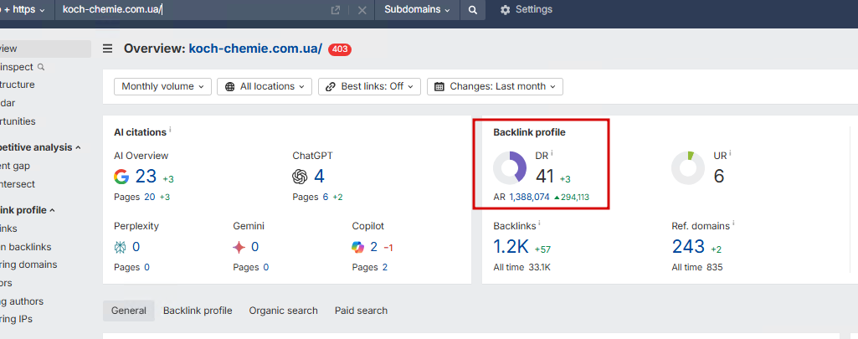
Task: Click the DR info icon
Action: [552, 154]
